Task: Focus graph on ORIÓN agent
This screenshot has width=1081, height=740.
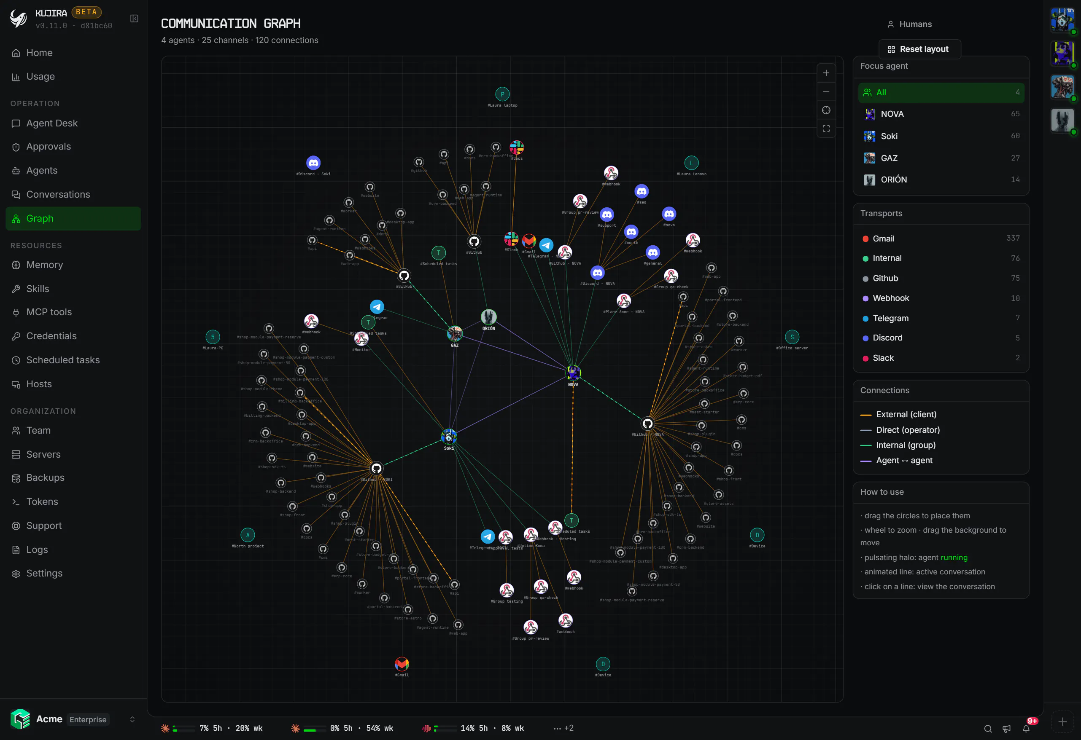Action: click(941, 180)
